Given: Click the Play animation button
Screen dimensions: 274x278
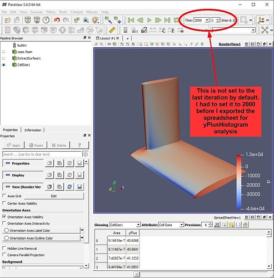Looking at the screenshot, I should click(150, 20).
